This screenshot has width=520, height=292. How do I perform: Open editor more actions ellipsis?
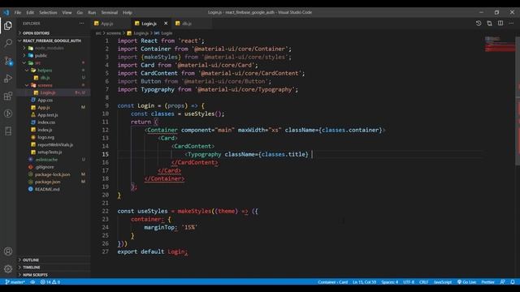(x=511, y=24)
